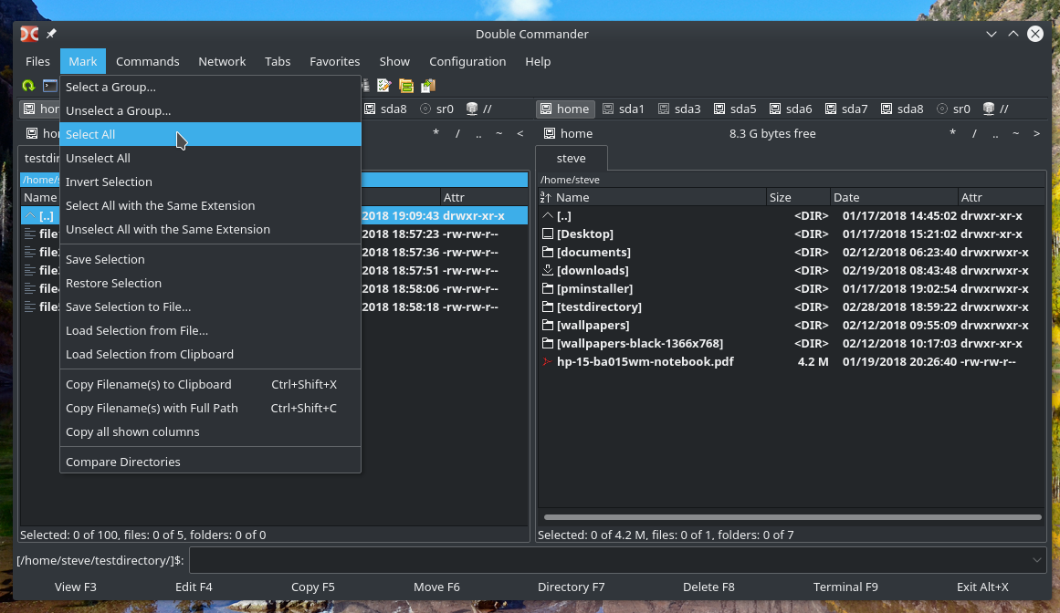The height and width of the screenshot is (613, 1060).
Task: Click the Double Commander logo icon
Action: 29,34
